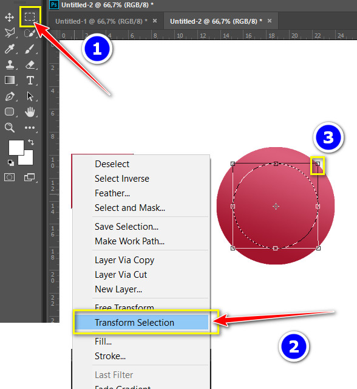Select the Rectangular Marquee tool
Screen dimensions: 357x389
[x=30, y=17]
